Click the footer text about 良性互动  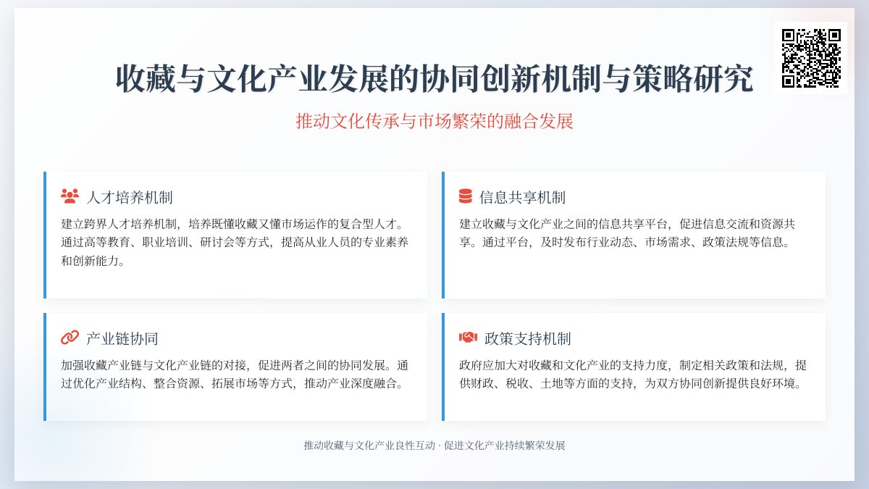[434, 446]
